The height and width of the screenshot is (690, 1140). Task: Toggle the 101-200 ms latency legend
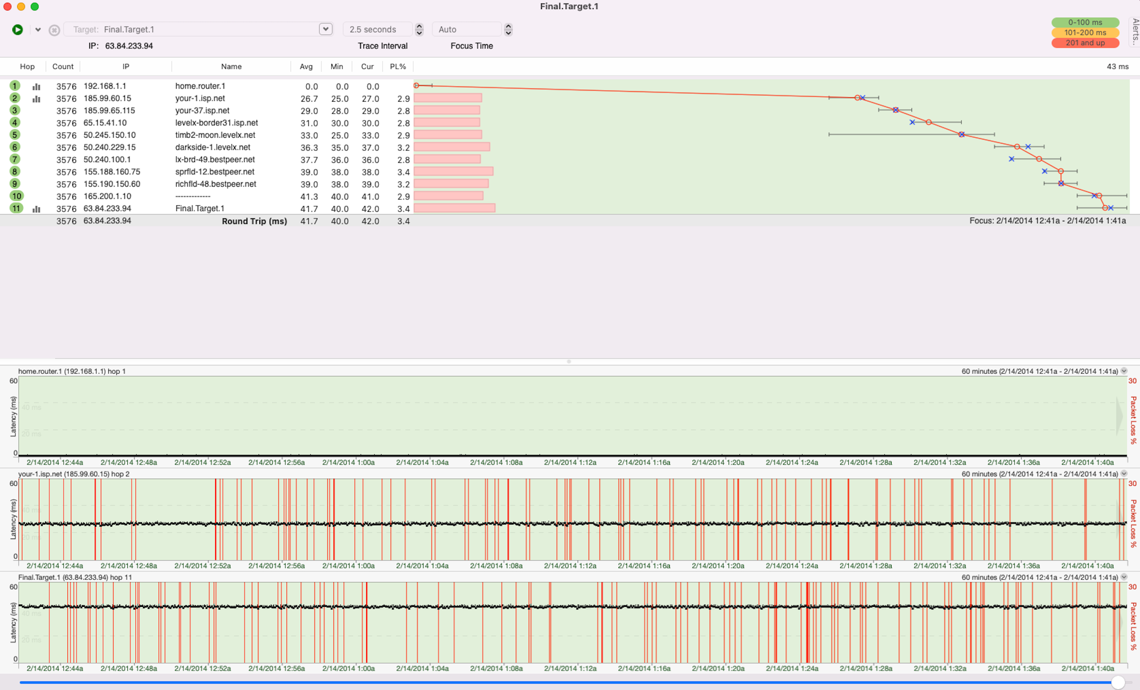point(1085,33)
